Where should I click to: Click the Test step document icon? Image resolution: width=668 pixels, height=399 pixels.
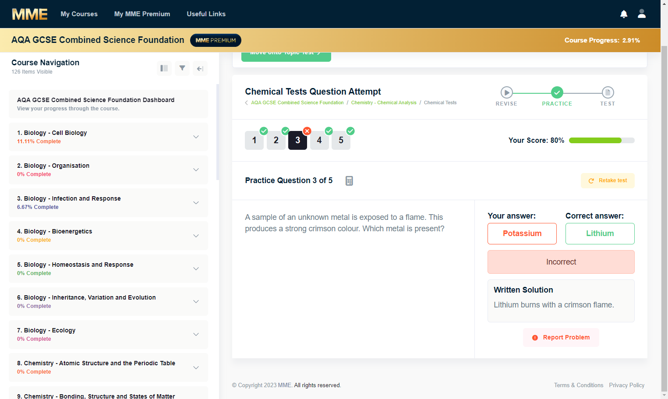(608, 92)
